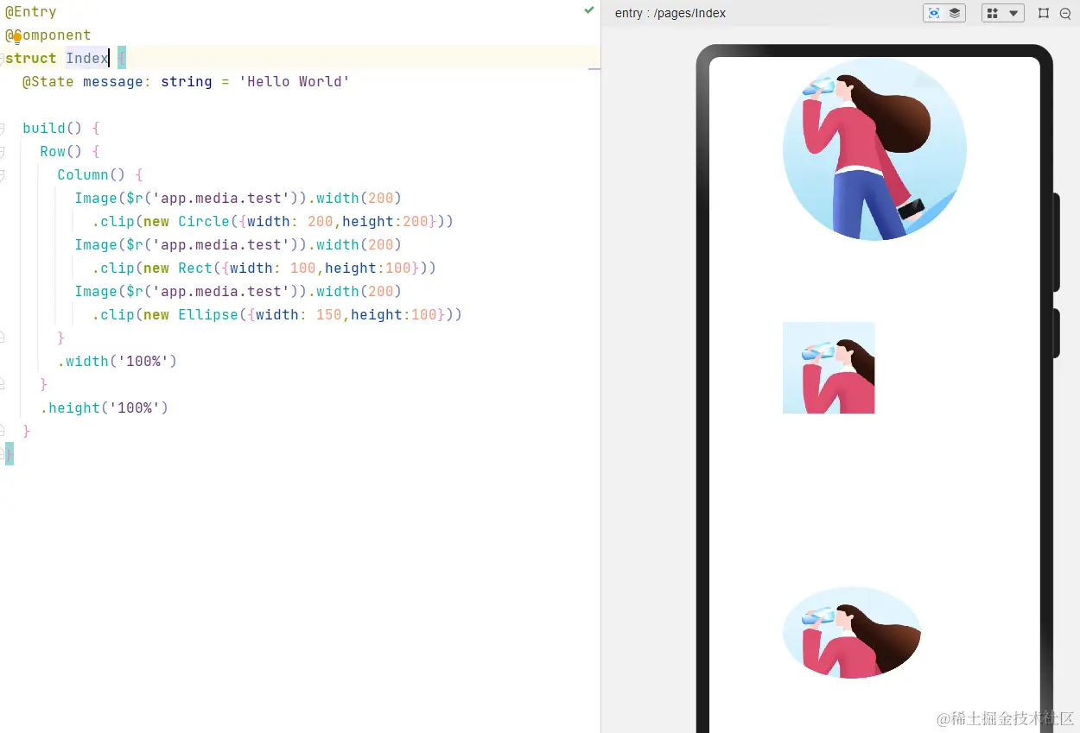Select the square clipped image in preview

(x=829, y=368)
